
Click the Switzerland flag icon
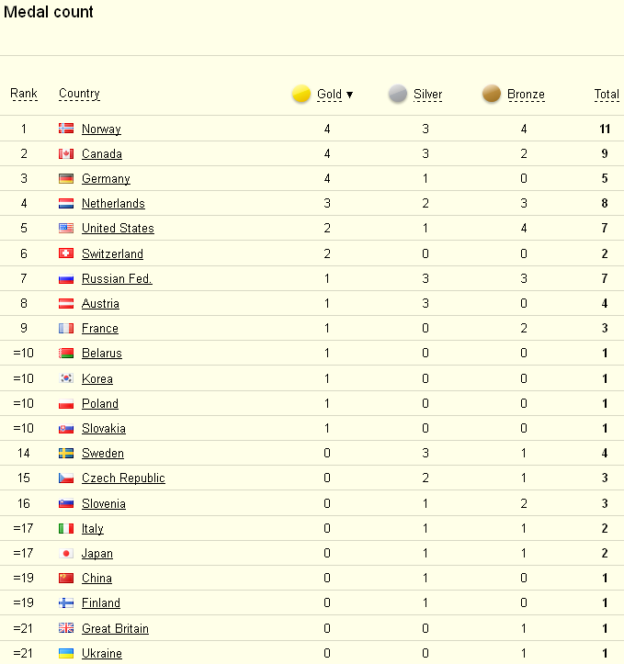[66, 253]
